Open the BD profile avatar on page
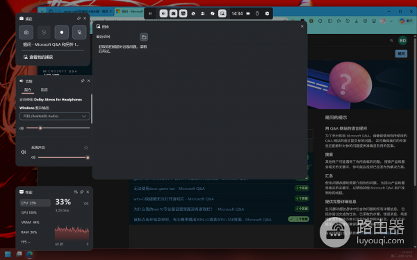The width and height of the screenshot is (417, 260). point(402,41)
